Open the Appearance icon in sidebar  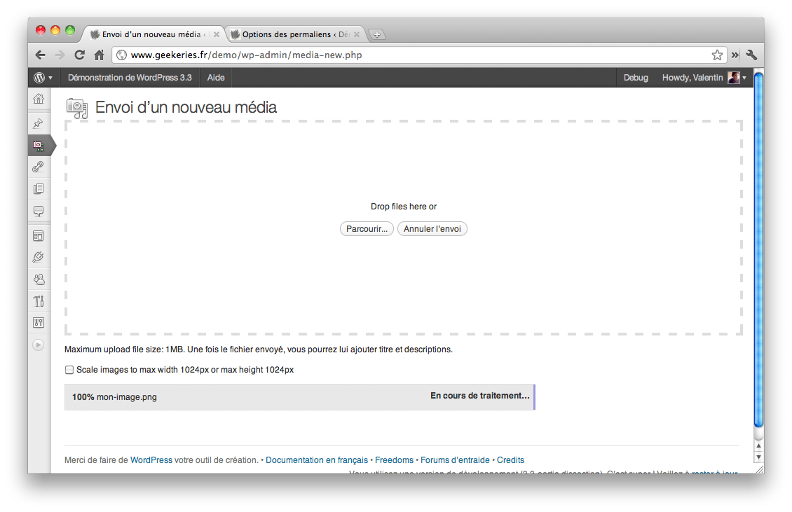(39, 236)
